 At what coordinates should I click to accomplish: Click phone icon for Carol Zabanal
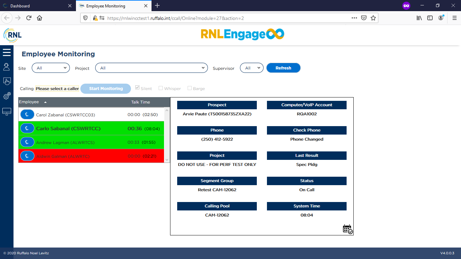pyautogui.click(x=27, y=115)
